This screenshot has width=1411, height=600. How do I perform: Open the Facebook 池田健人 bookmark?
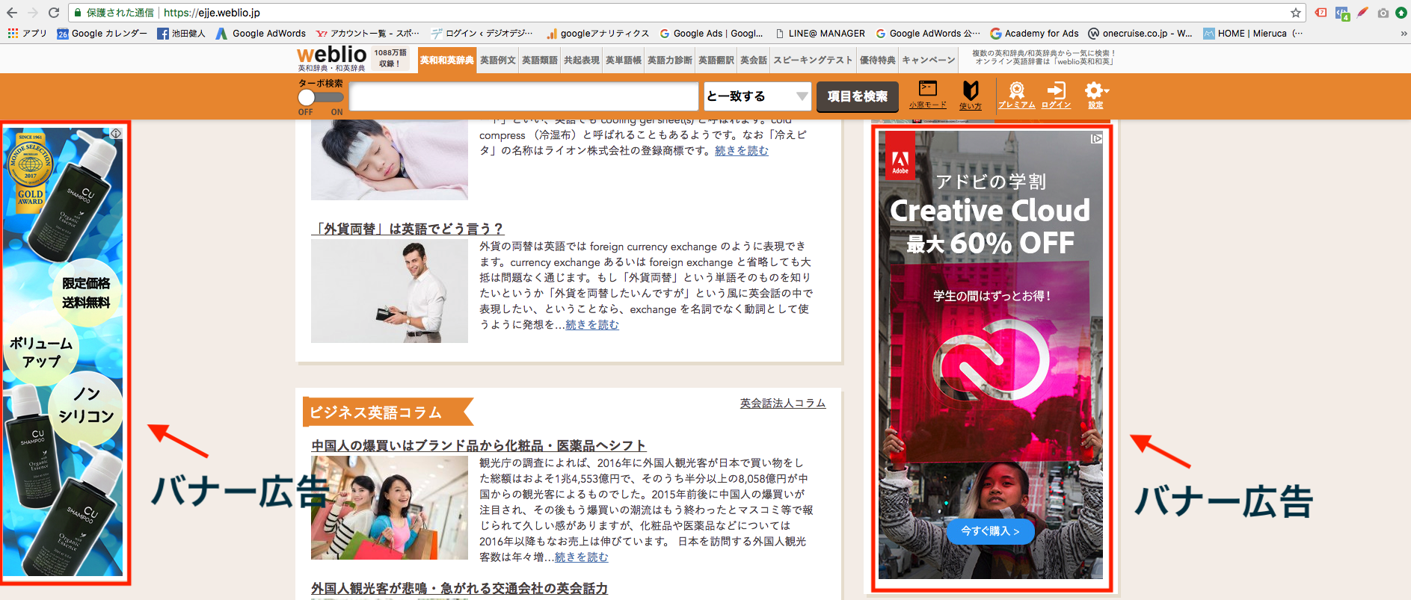click(181, 33)
